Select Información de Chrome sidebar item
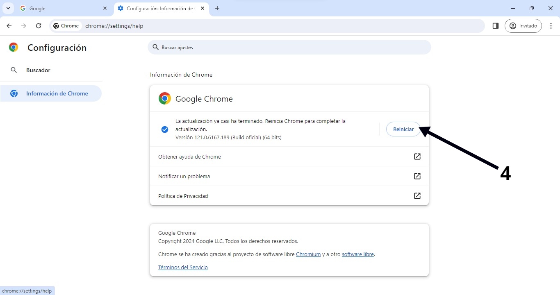Image resolution: width=560 pixels, height=295 pixels. click(51, 93)
